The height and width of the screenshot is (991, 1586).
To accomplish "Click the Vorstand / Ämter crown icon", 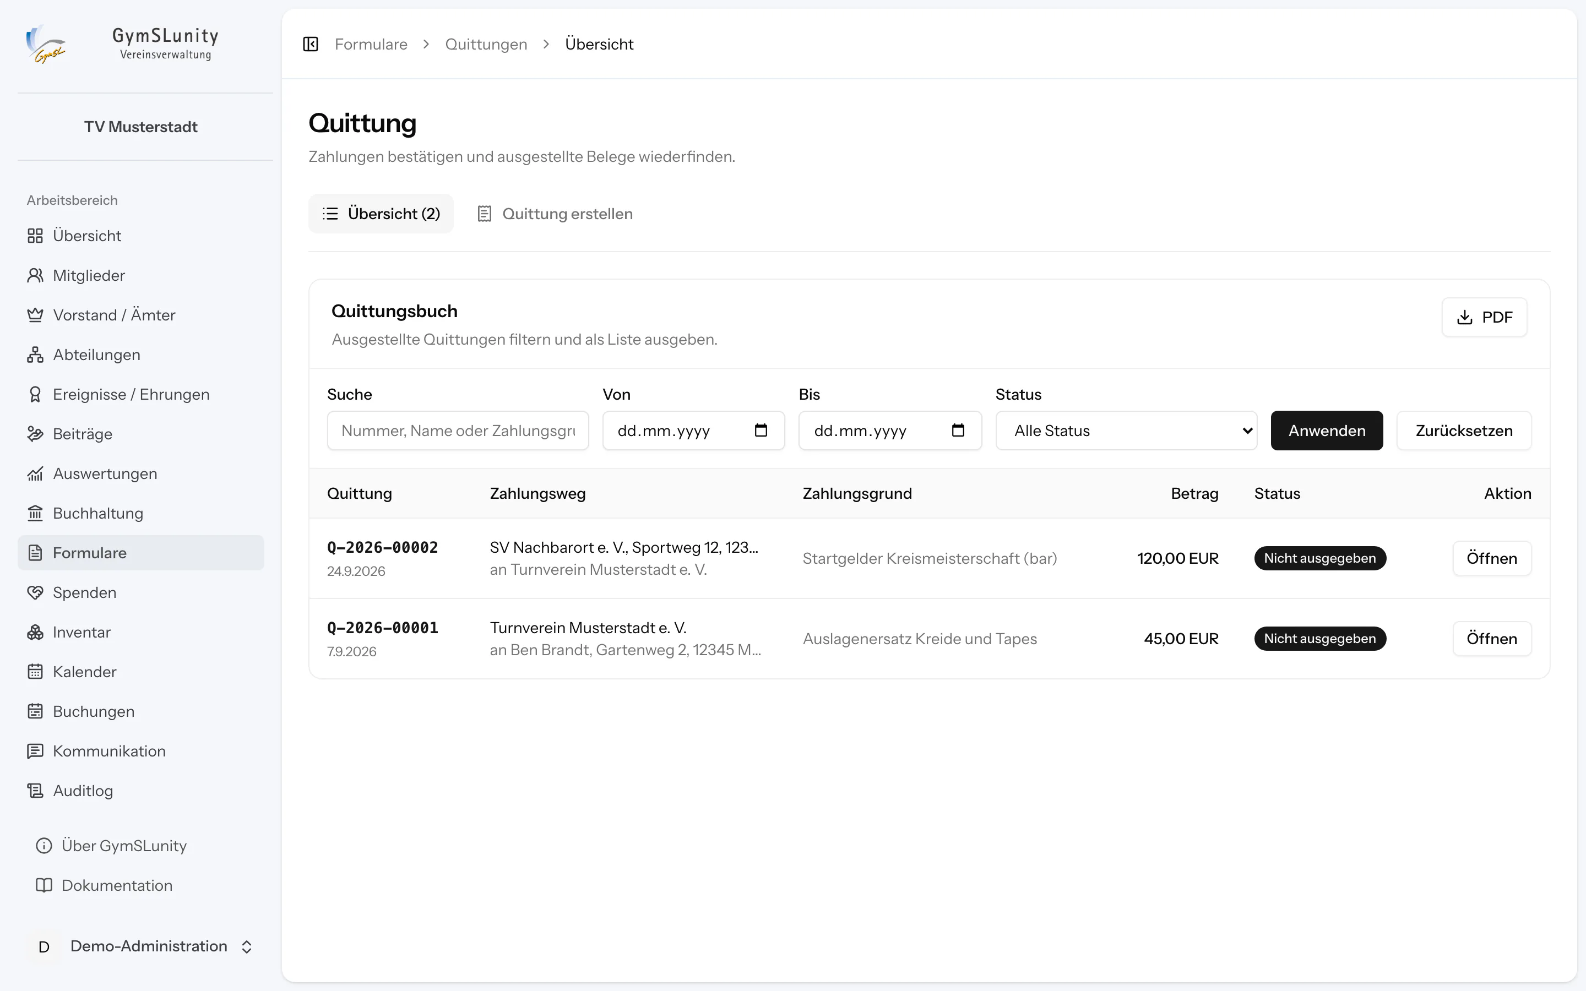I will tap(35, 315).
